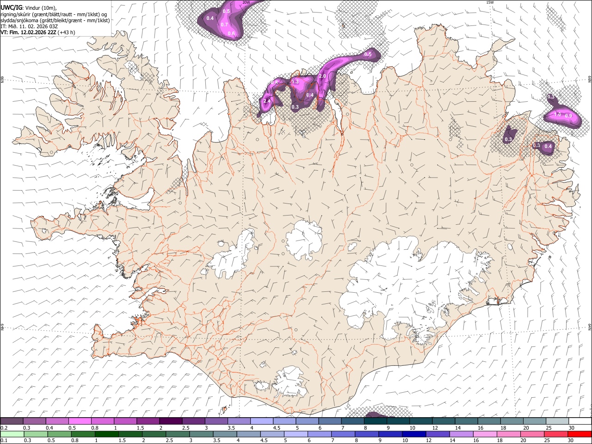The image size is (592, 444).
Task: Click the 0.6 snowfall value label
Action: click(x=231, y=33)
